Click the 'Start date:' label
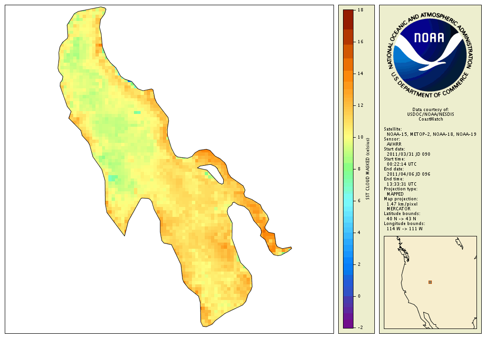Screen dimensions: 486x338 [394, 149]
